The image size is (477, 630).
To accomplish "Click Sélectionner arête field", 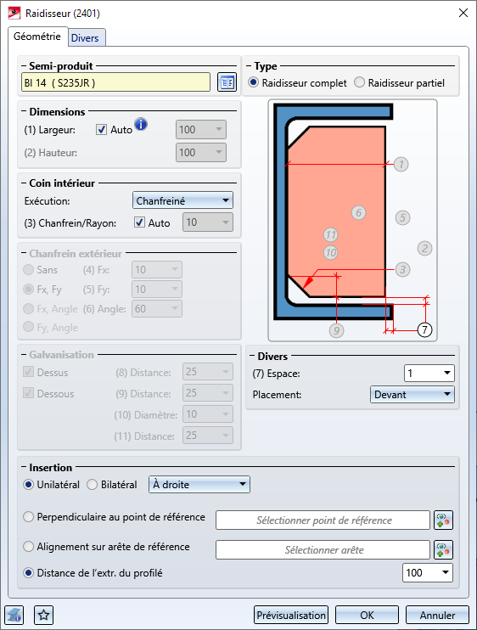I will 323,549.
